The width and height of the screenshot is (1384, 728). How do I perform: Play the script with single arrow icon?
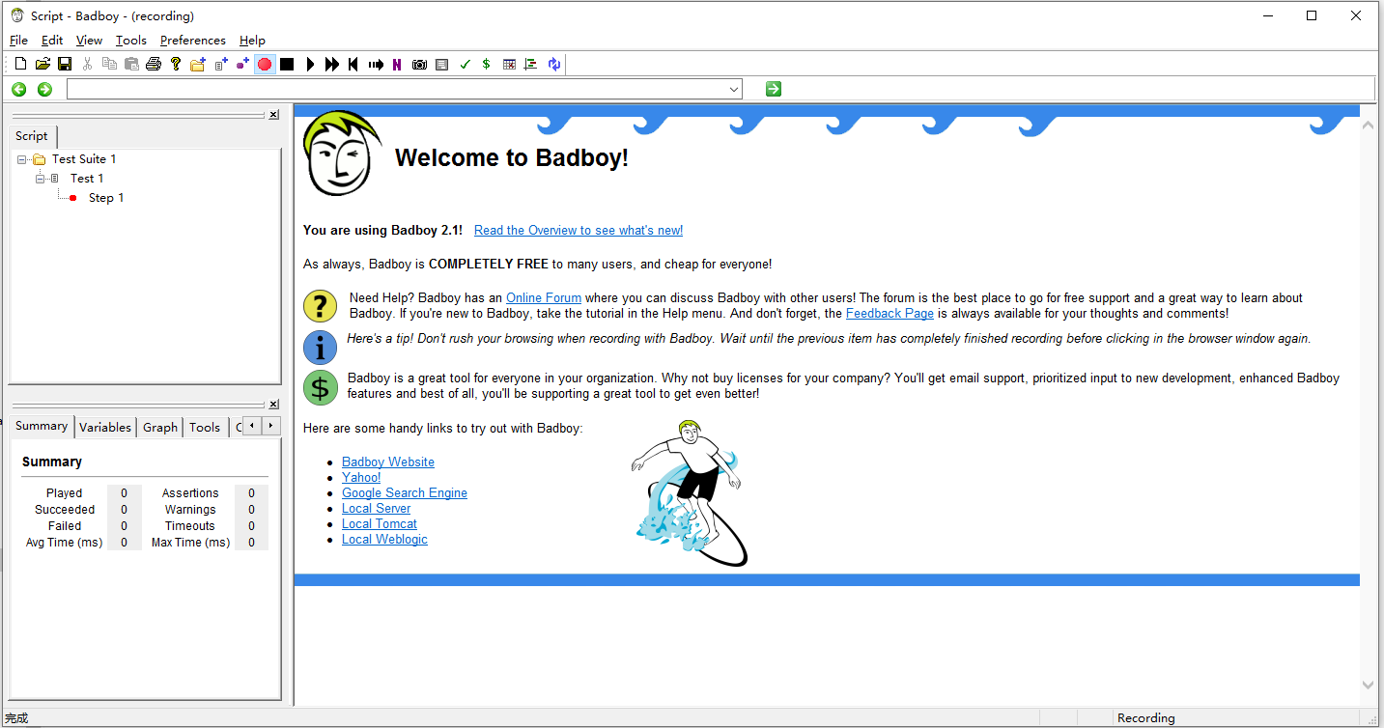pyautogui.click(x=310, y=65)
